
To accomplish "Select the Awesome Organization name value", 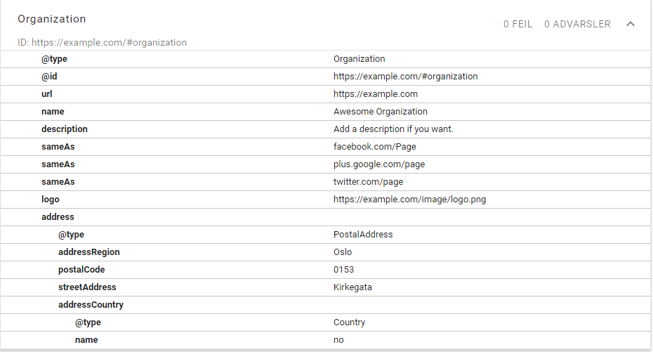I will click(x=380, y=112).
